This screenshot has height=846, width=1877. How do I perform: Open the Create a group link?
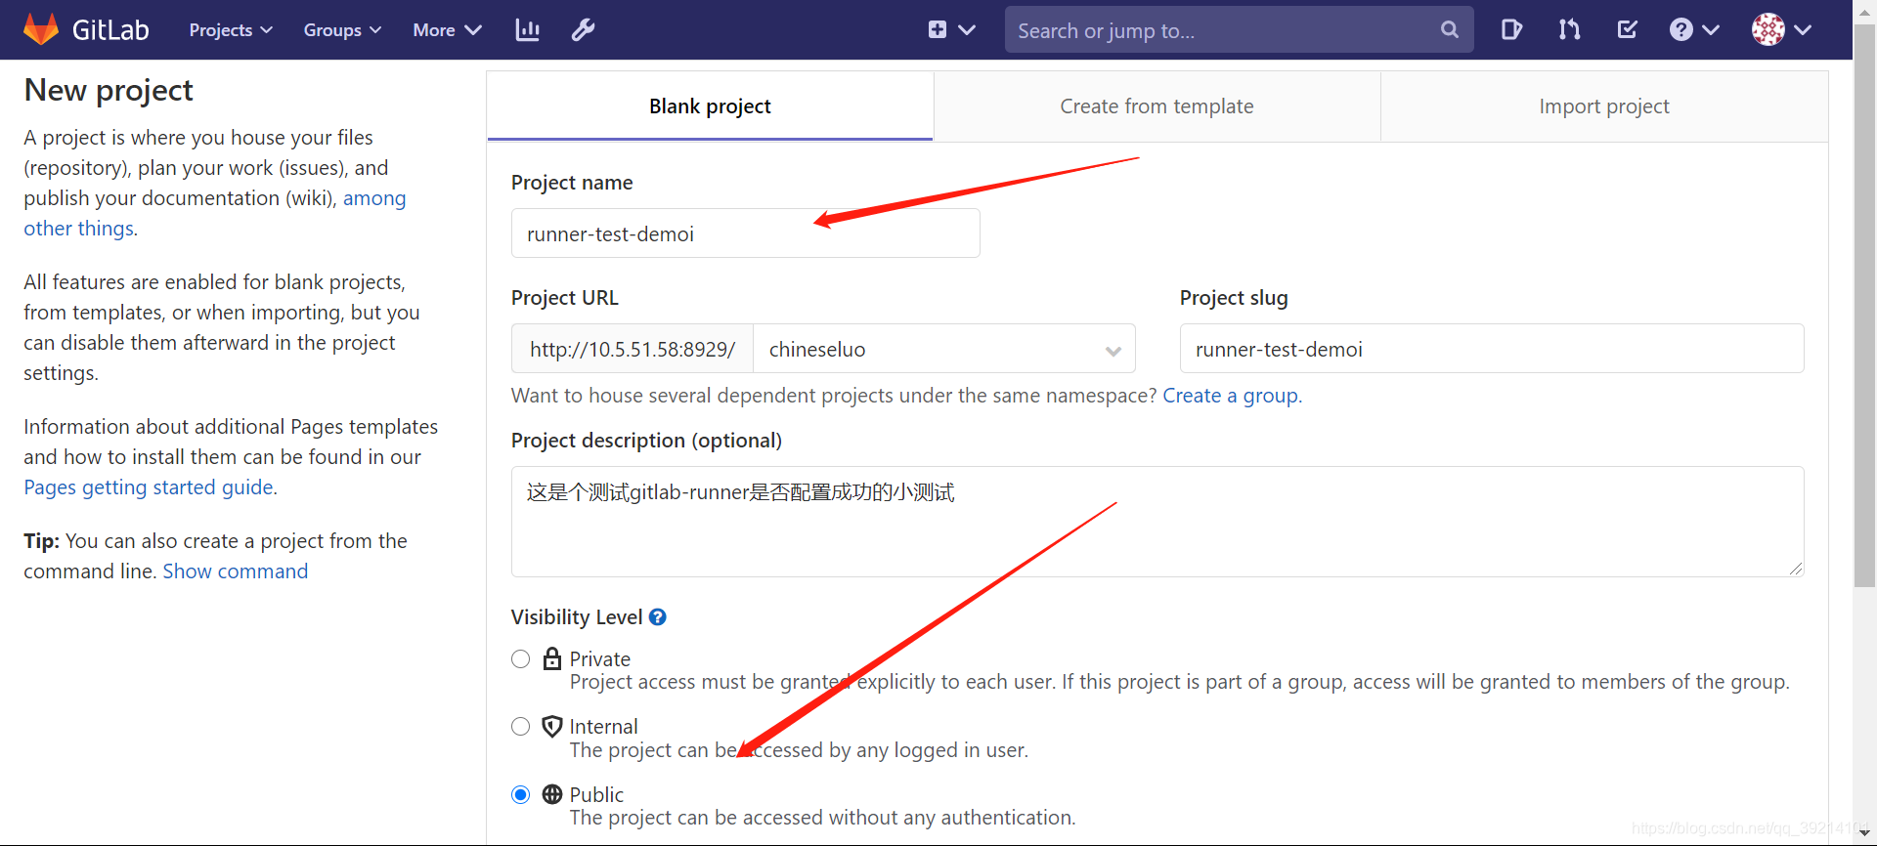pos(1231,396)
